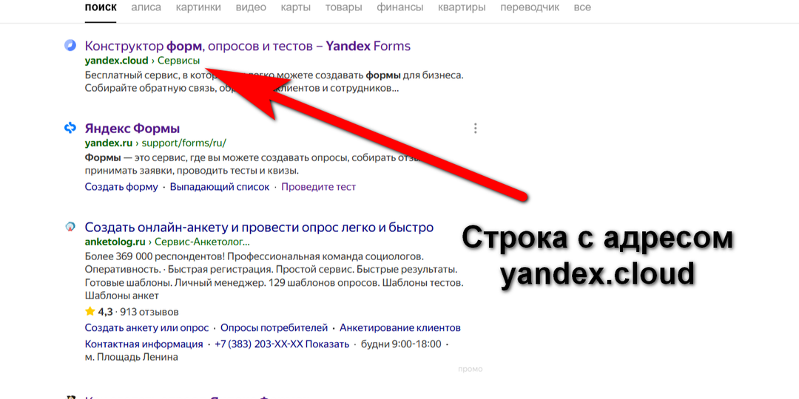This screenshot has height=399, width=799.
Task: Follow the Создать анкету или опрос sitelink
Action: [146, 328]
